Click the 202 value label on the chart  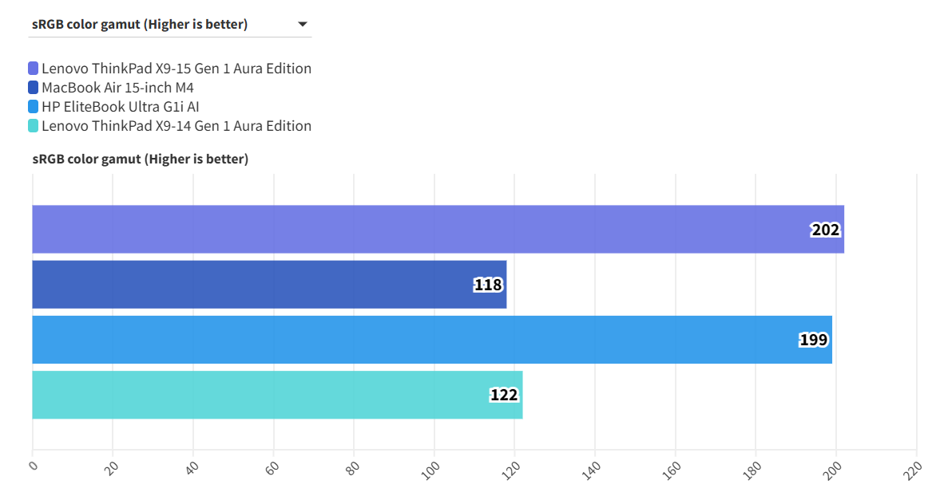pyautogui.click(x=826, y=230)
